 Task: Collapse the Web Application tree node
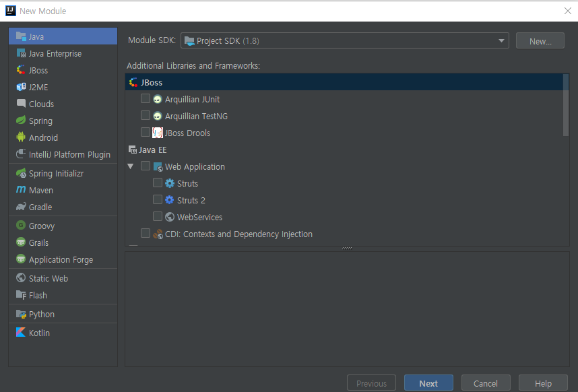point(131,166)
